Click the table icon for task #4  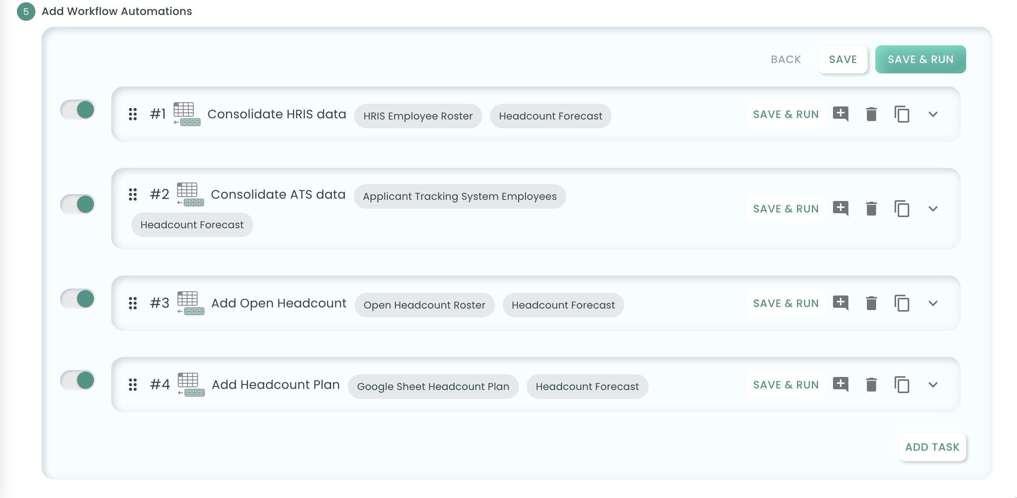191,384
